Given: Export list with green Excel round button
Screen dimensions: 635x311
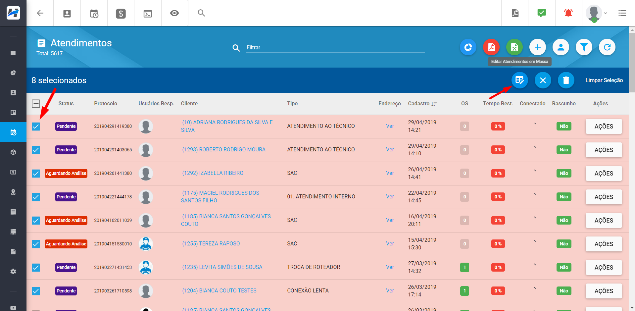Looking at the screenshot, I should (x=514, y=47).
